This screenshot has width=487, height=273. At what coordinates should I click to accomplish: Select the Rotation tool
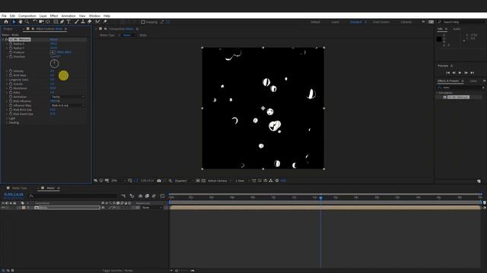[x=34, y=22]
